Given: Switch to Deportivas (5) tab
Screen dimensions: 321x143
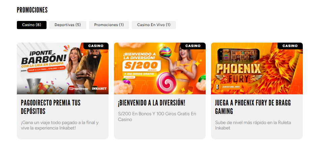Looking at the screenshot, I should 67,25.
